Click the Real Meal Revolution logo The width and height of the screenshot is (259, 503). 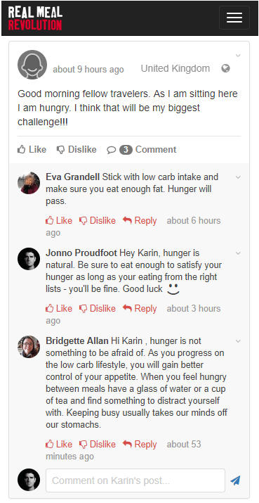[35, 18]
